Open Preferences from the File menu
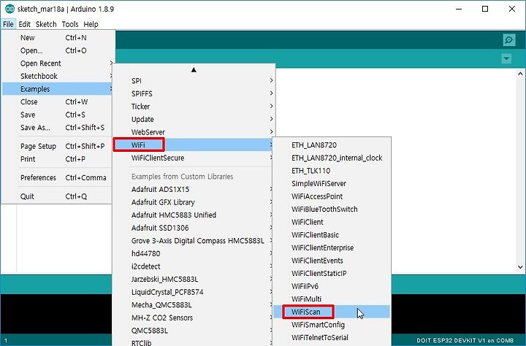The image size is (526, 346). coord(57,177)
